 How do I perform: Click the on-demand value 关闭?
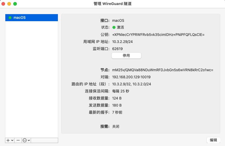coord(116,126)
